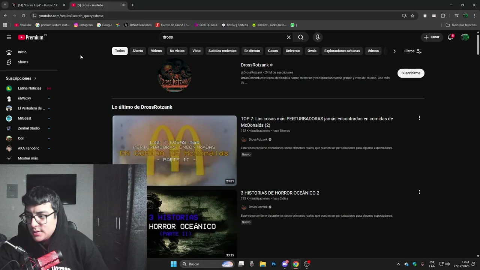Open the Filtros filter panel

(413, 51)
